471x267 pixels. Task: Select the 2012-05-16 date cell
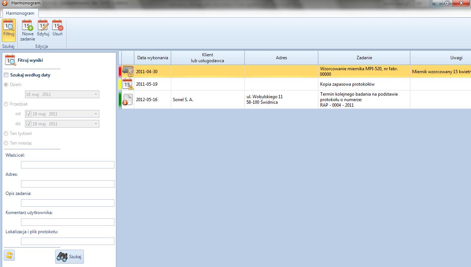pos(153,100)
